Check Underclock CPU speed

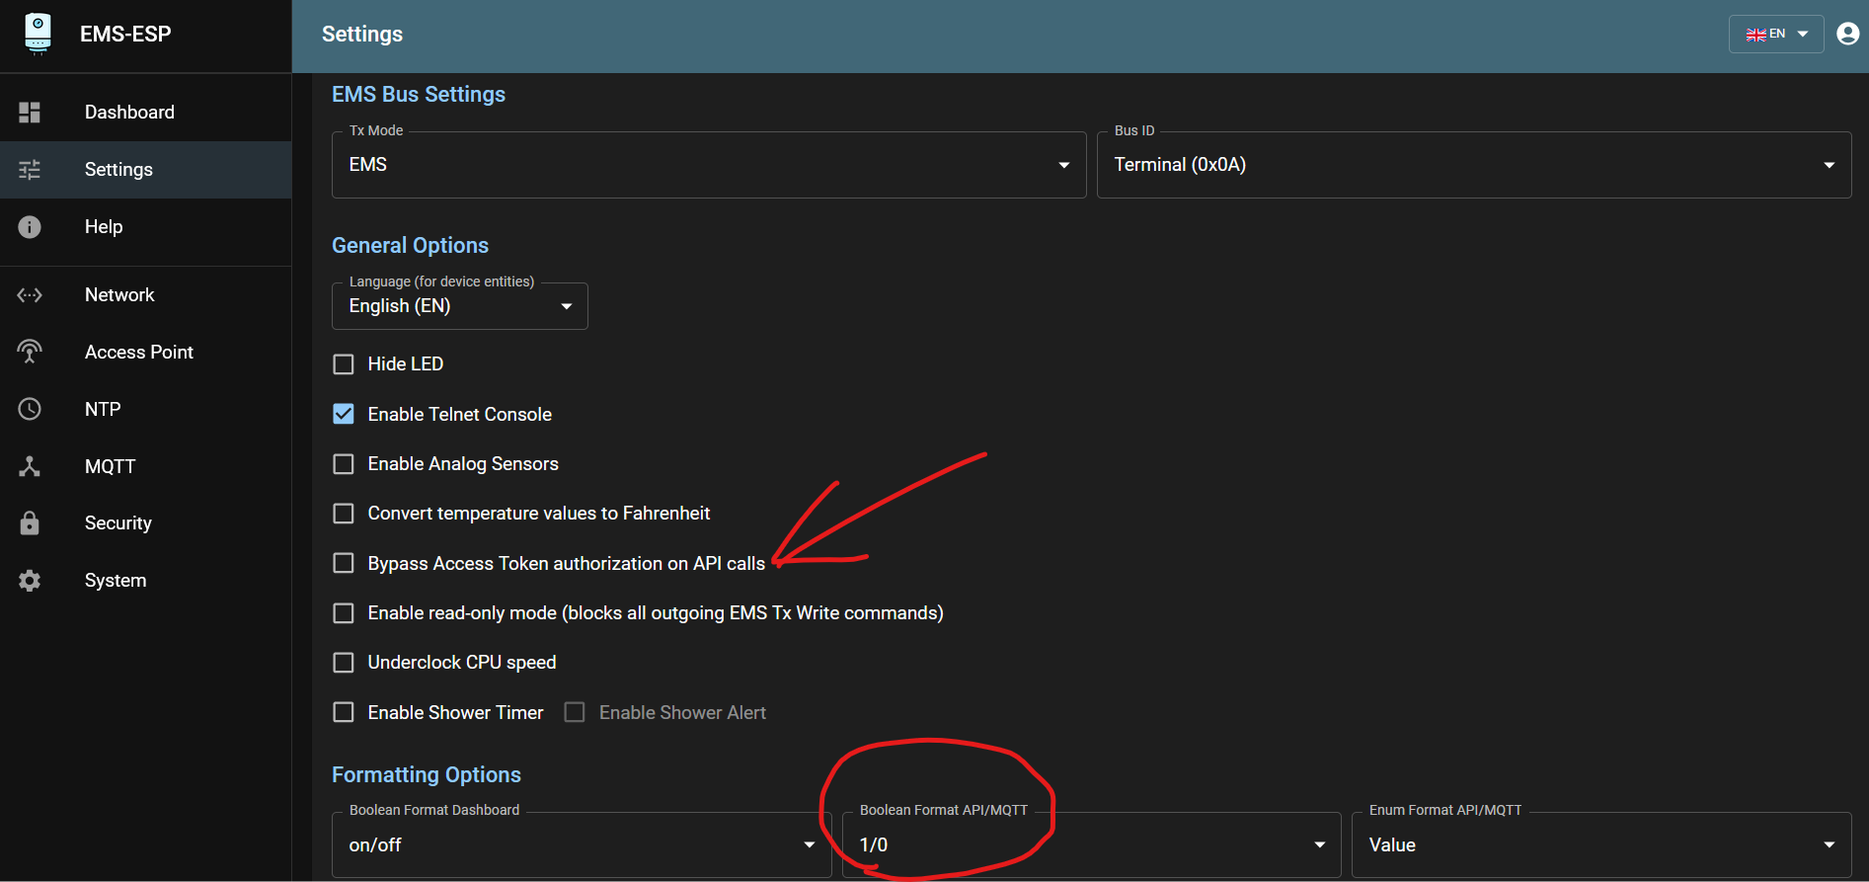tap(344, 663)
